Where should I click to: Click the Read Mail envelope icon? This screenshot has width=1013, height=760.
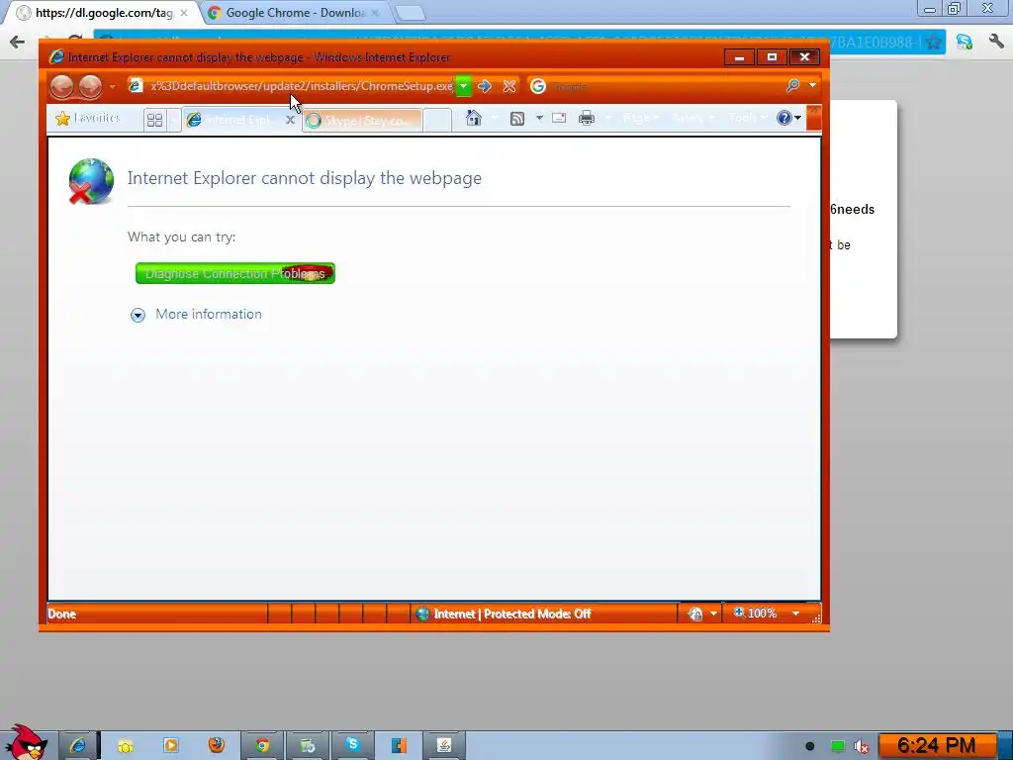coord(559,119)
